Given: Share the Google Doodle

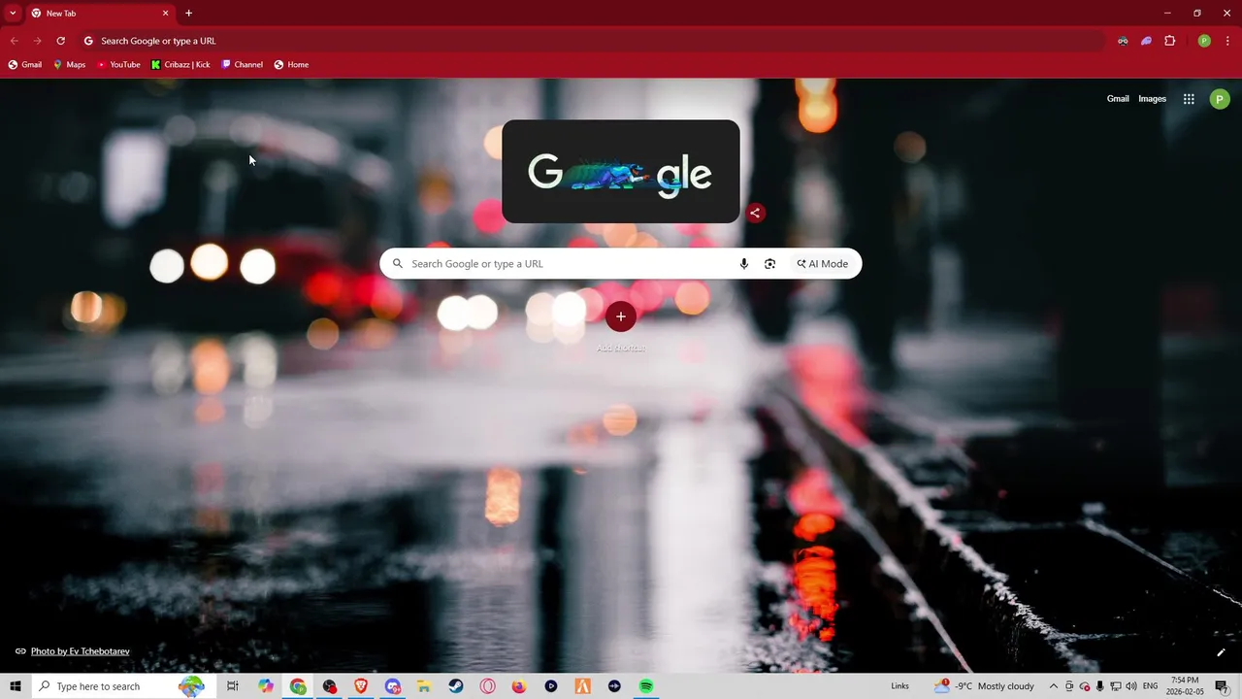Looking at the screenshot, I should coord(755,213).
